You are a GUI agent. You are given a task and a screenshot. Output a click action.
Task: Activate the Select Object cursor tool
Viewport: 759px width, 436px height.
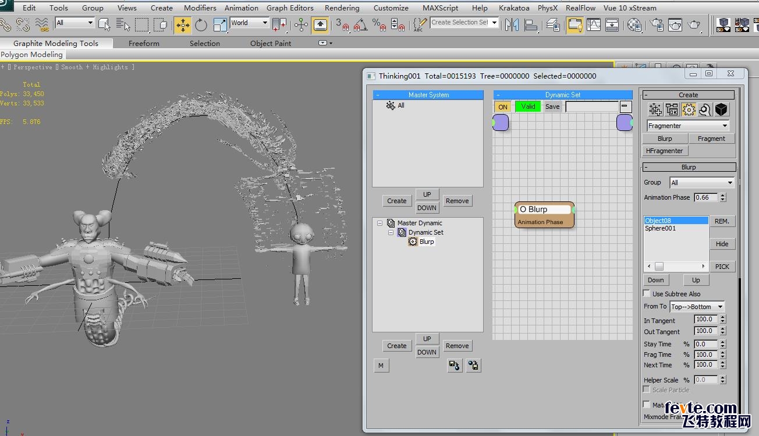point(104,24)
